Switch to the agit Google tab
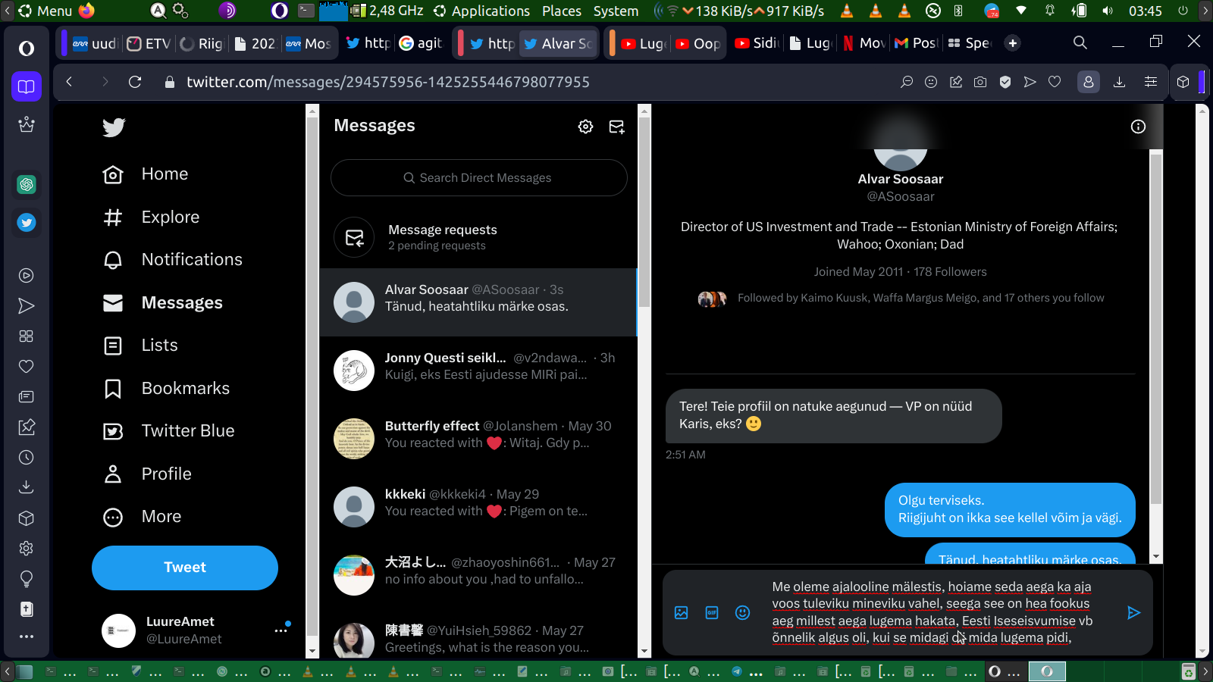The width and height of the screenshot is (1213, 682). tap(421, 43)
